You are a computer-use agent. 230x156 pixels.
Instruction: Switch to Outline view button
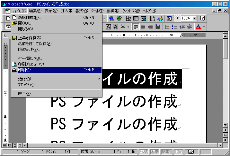pos(20,145)
